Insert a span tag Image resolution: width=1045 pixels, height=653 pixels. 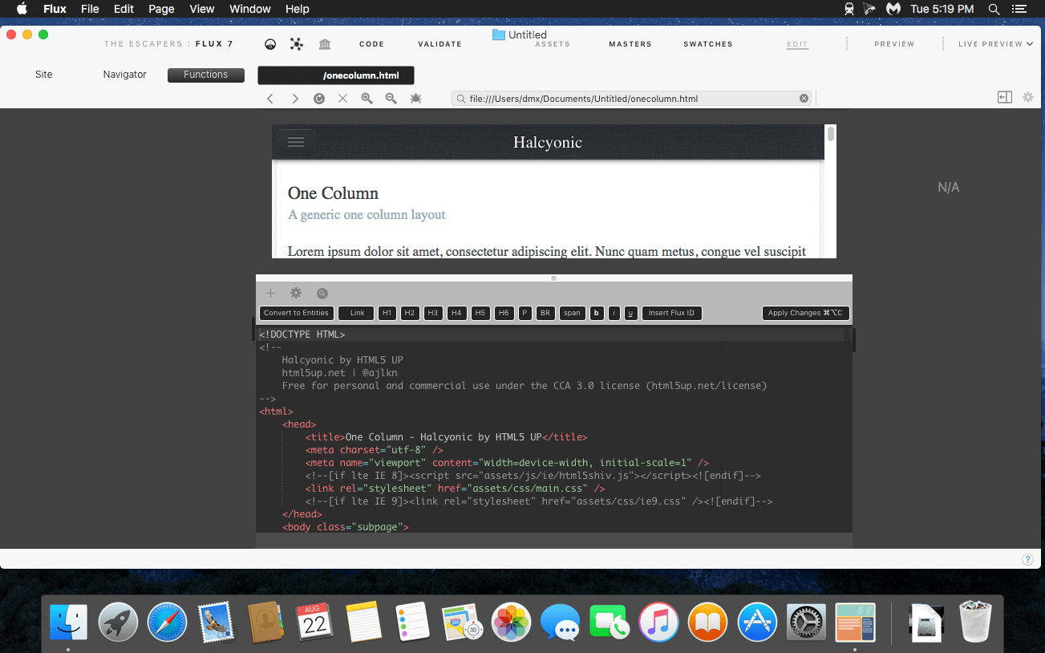[572, 313]
